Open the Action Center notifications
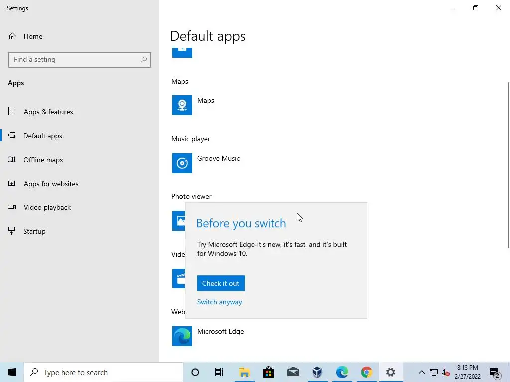The width and height of the screenshot is (510, 382). click(x=495, y=372)
